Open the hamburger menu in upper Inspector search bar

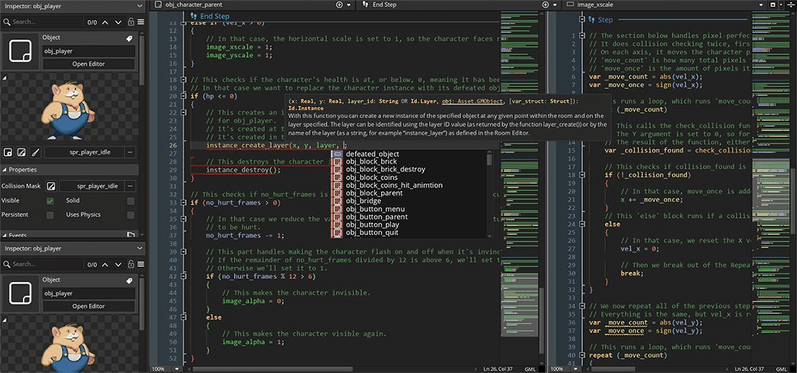tap(141, 22)
